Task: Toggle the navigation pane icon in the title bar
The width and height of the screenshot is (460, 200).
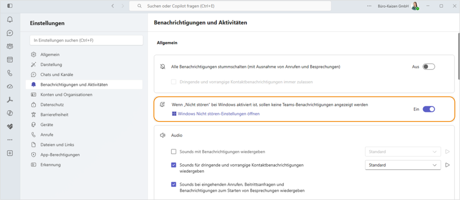Action: click(x=10, y=6)
